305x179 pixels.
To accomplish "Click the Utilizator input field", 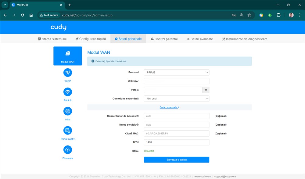I will 176,81.
